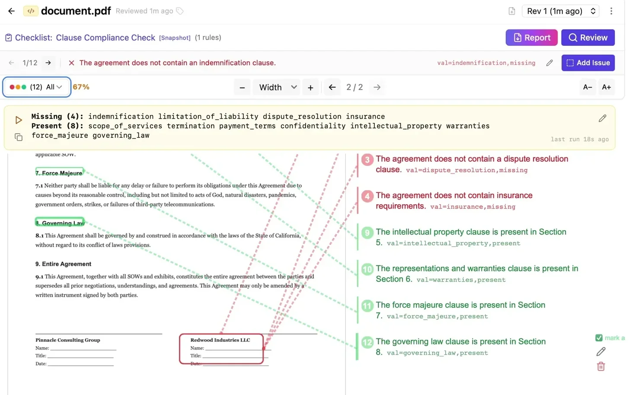
Task: Click the run play icon in summary panel
Action: tap(19, 120)
